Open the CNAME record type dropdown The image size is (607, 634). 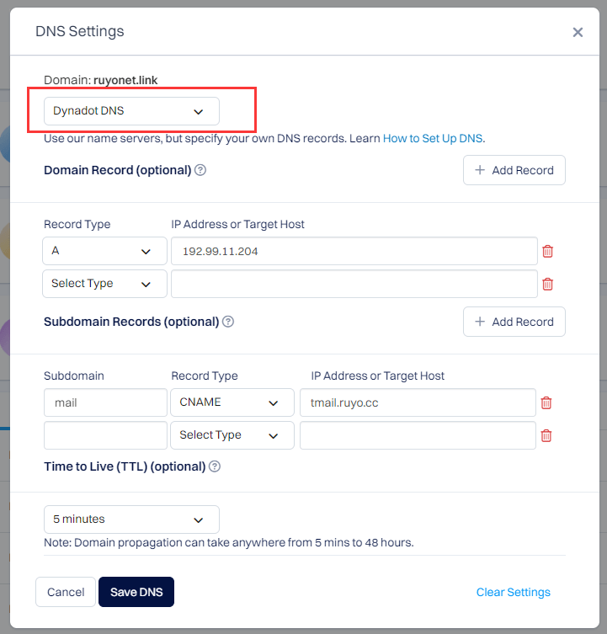(232, 402)
